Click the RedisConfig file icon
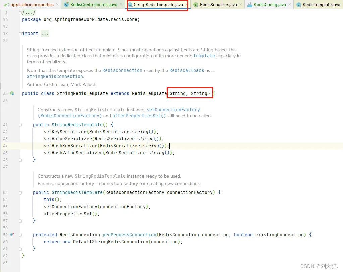This screenshot has width=343, height=272. click(250, 5)
